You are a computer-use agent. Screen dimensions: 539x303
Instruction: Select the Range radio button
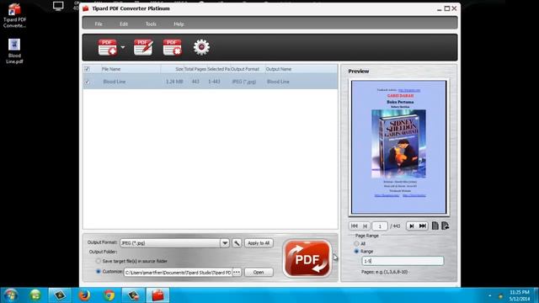[x=356, y=252]
